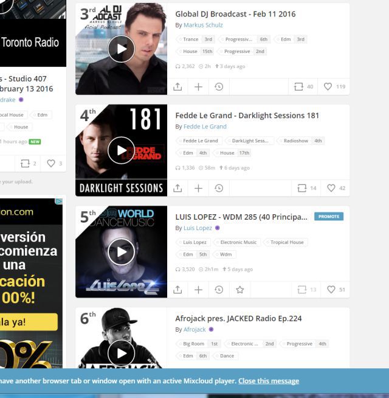Screen dimensions: 389x398
Task: Click the AdChoices icon on the ad
Action: pyautogui.click(x=59, y=201)
